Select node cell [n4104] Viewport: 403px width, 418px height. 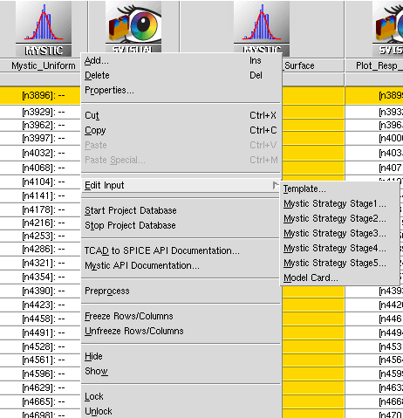click(x=40, y=182)
